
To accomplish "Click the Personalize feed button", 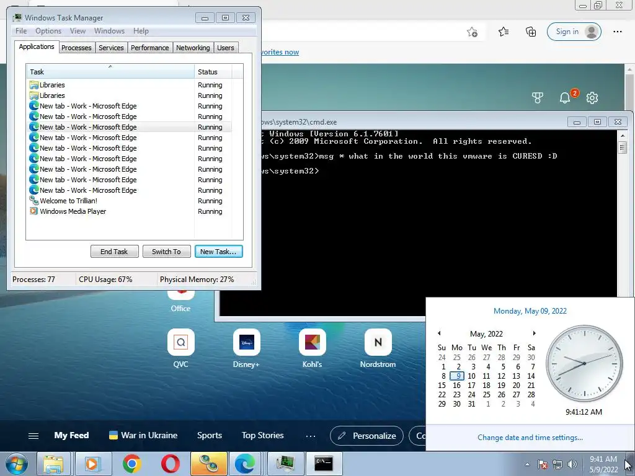I will pos(367,436).
